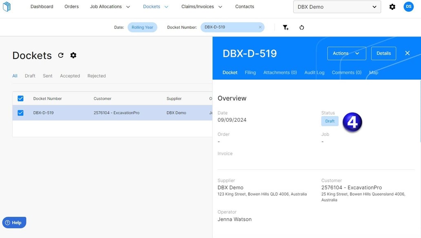Open Dockets table settings gear
Viewport: 421px width, 238px height.
pyautogui.click(x=73, y=55)
